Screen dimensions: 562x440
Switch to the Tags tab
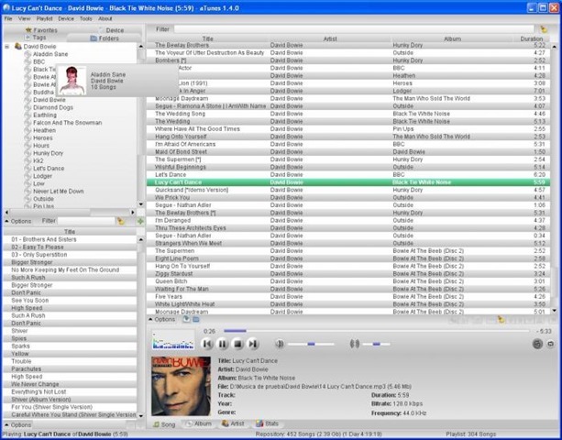35,38
